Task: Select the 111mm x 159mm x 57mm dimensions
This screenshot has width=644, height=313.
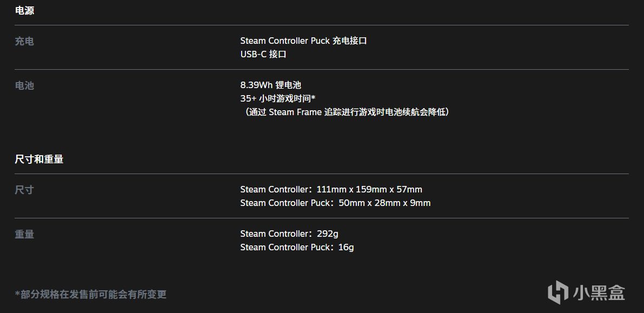Action: click(x=369, y=190)
